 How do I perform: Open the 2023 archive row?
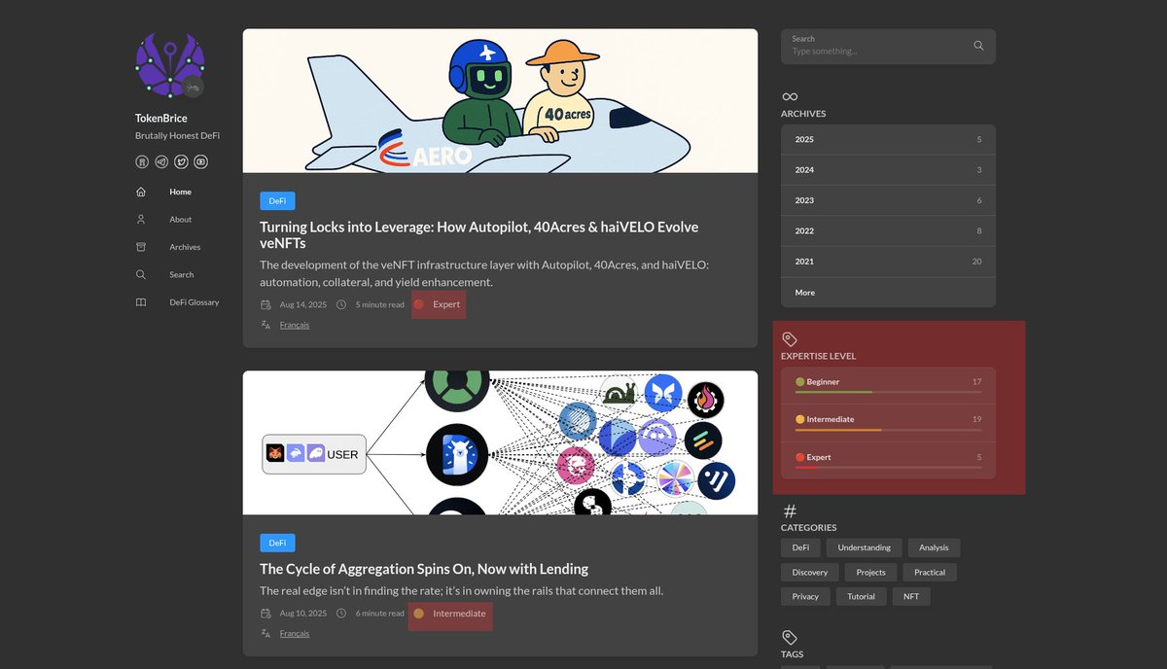(x=888, y=200)
